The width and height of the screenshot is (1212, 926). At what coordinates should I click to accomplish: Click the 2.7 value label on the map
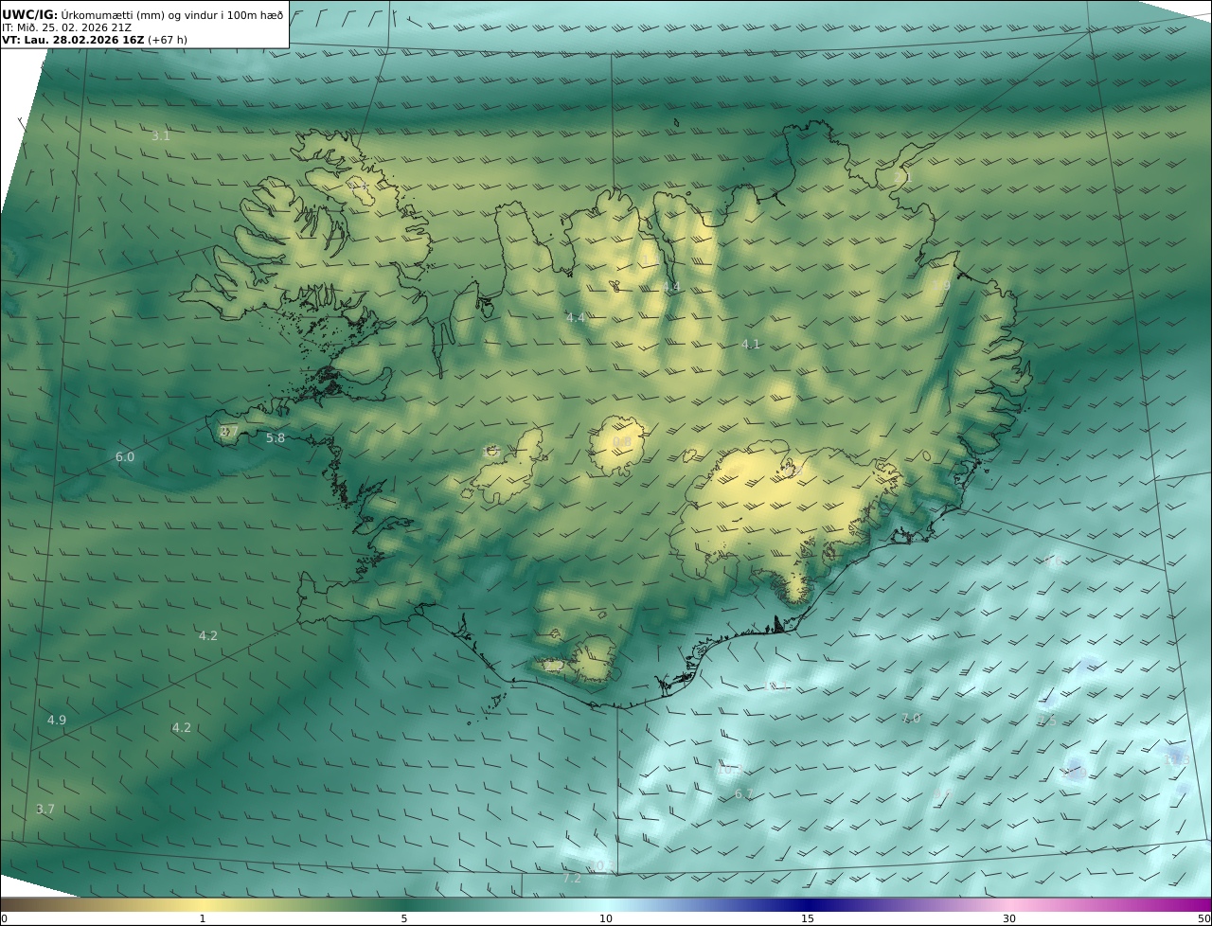[x=228, y=432]
